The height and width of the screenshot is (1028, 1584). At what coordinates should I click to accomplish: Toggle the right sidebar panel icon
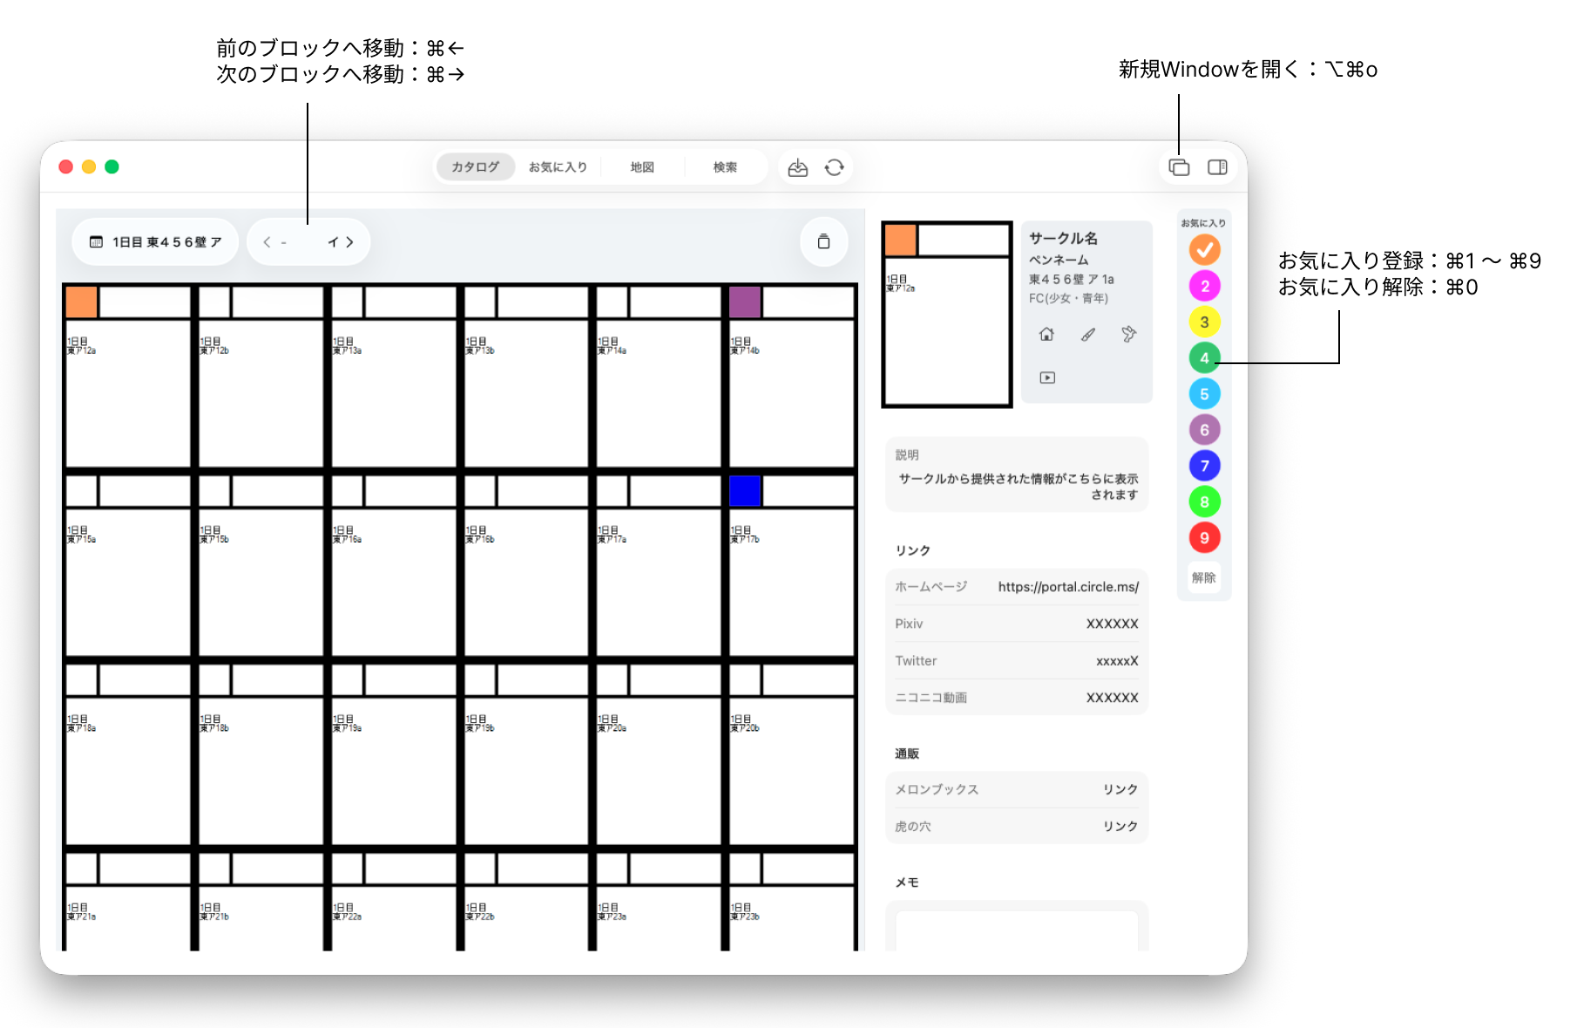click(1217, 167)
